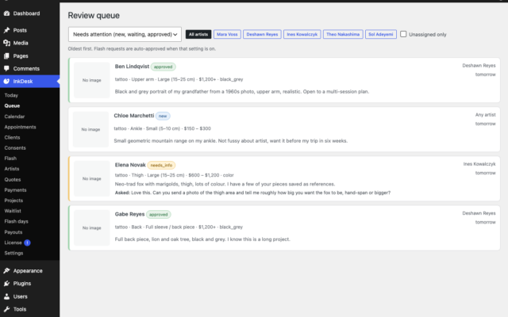Viewport: 508px width, 317px height.
Task: Open Quotes in the sidebar
Action: pos(13,180)
